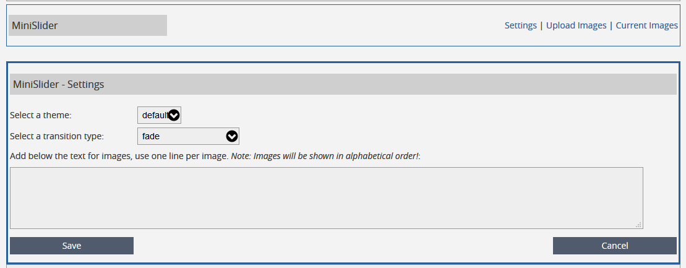Click the separator before the Current Images link
The width and height of the screenshot is (686, 268).
click(611, 25)
